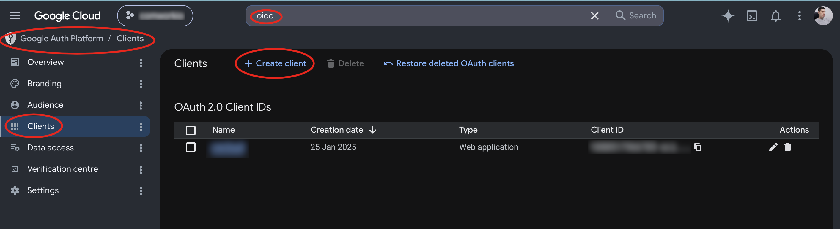Open the project selector dropdown

coord(155,16)
